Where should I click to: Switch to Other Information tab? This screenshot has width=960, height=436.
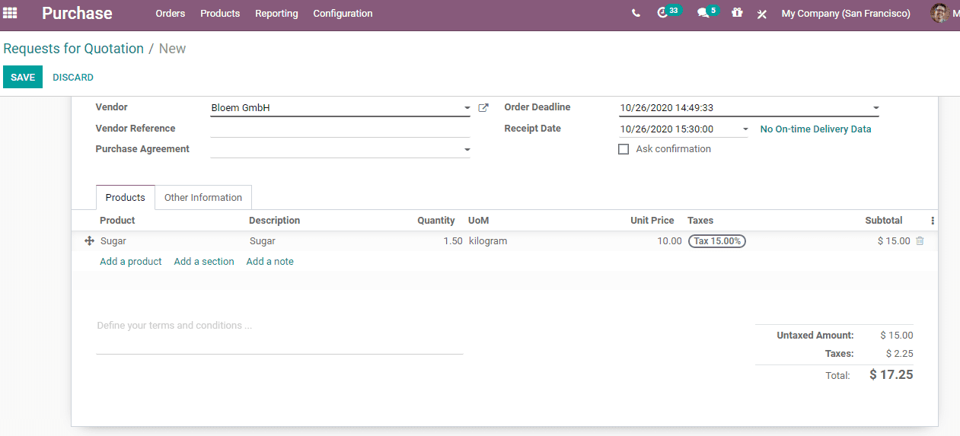[x=203, y=197]
